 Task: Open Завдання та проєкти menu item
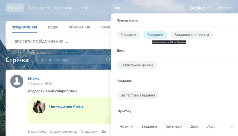(x=192, y=35)
